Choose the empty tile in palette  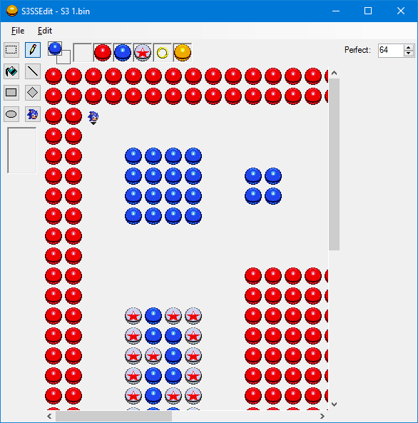click(83, 52)
